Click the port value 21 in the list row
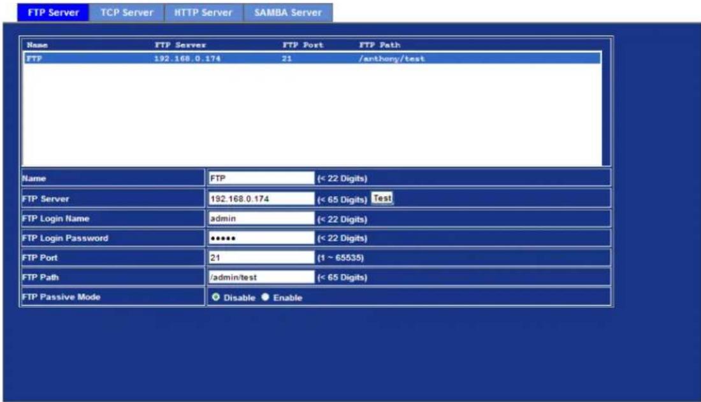Screen dimensions: 701x402 click(287, 59)
